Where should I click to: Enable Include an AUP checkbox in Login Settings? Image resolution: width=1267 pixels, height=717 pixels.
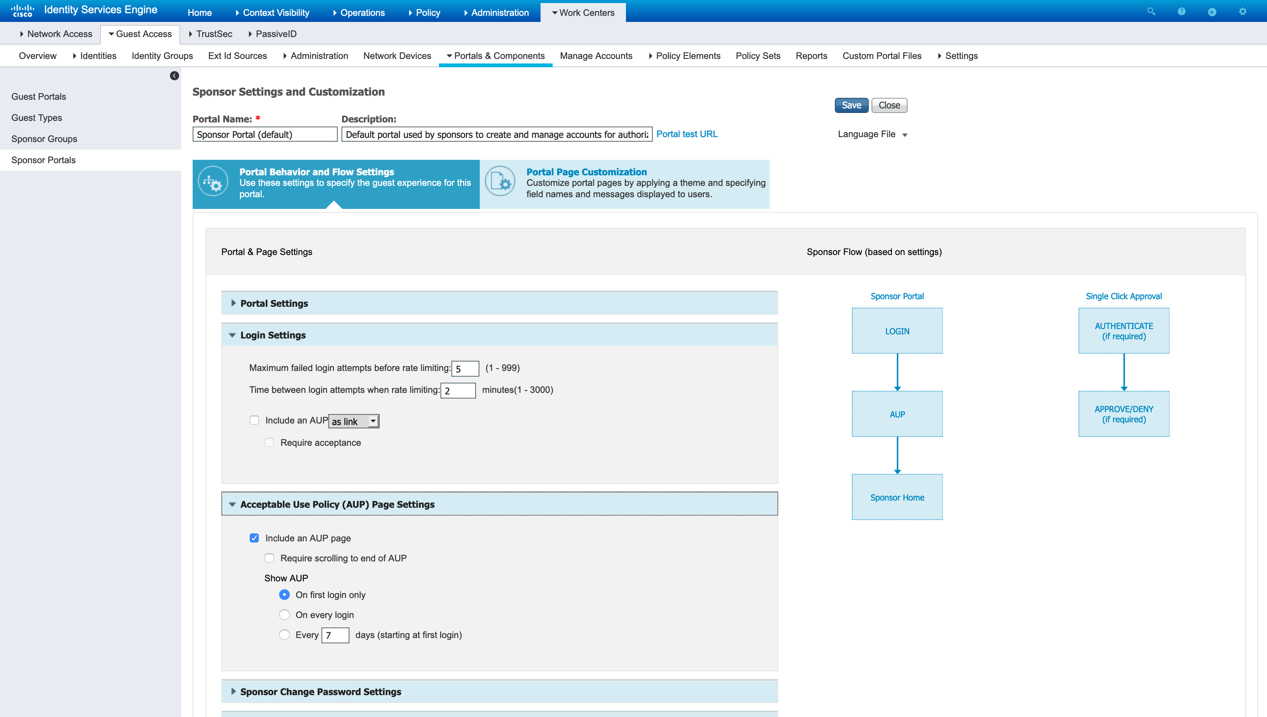tap(254, 420)
